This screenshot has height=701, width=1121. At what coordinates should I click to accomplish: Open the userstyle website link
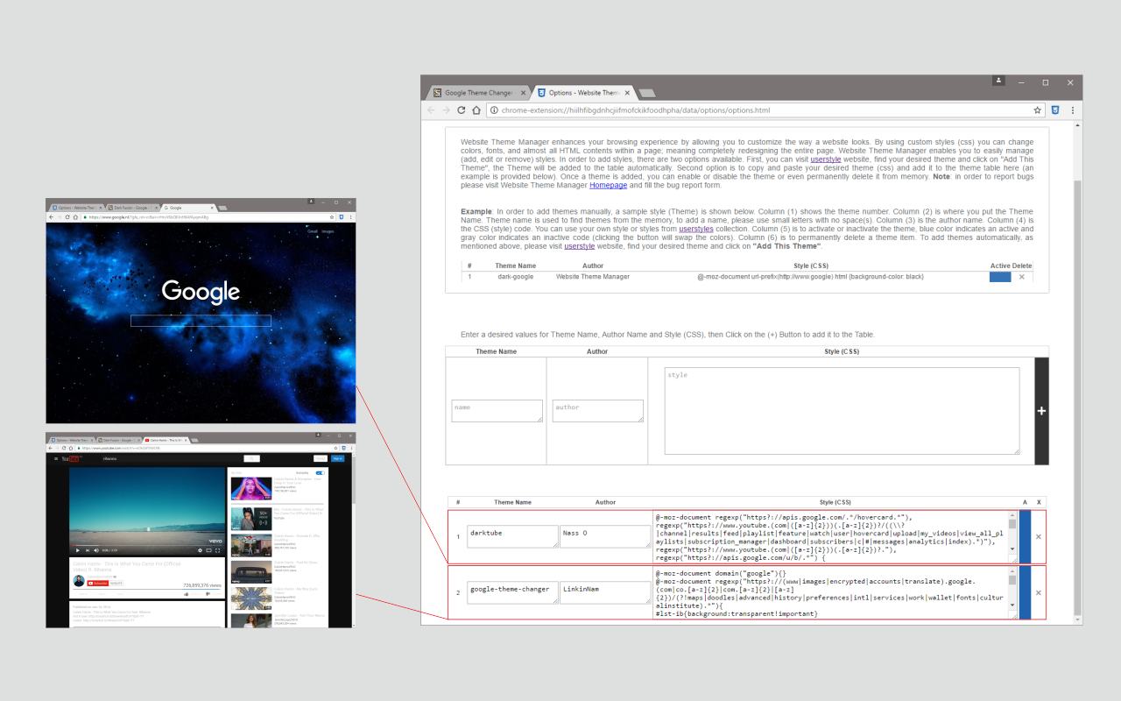pos(826,159)
